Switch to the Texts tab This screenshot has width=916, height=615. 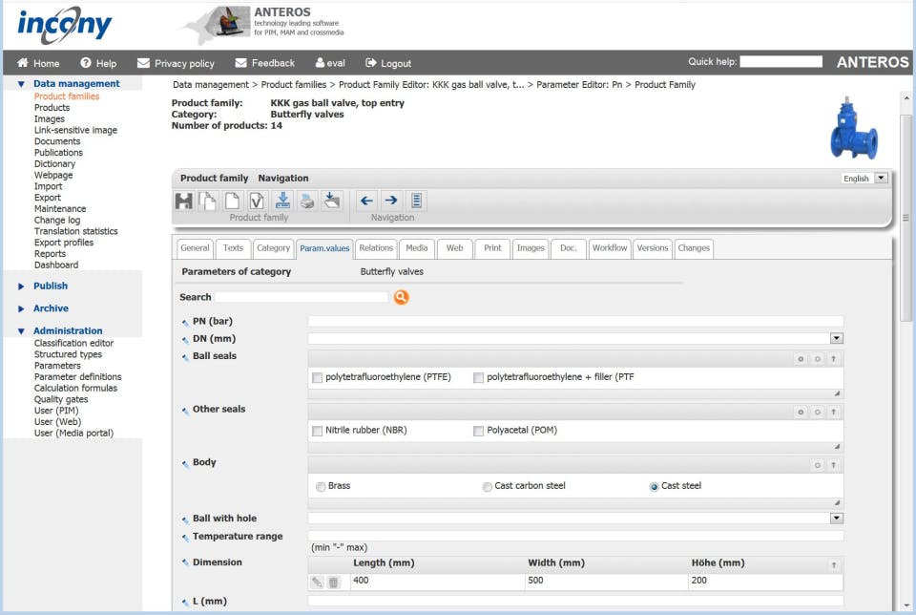233,248
